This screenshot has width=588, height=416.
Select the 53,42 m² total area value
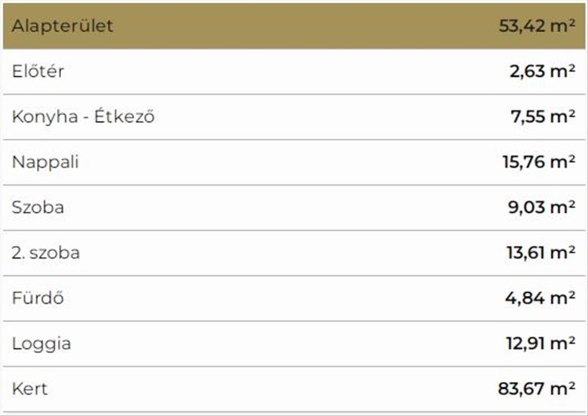537,26
